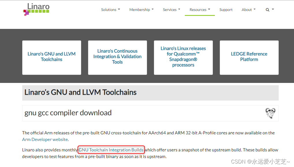Expand the Services dropdown menu
This screenshot has height=167, width=294.
point(171,10)
